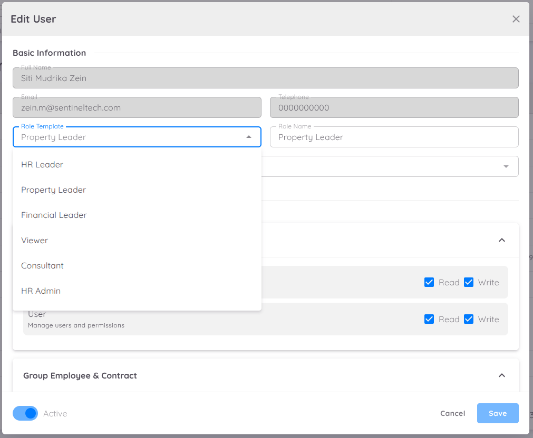Viewport: 533px width, 438px height.
Task: Click the Role Name input field
Action: [x=394, y=137]
